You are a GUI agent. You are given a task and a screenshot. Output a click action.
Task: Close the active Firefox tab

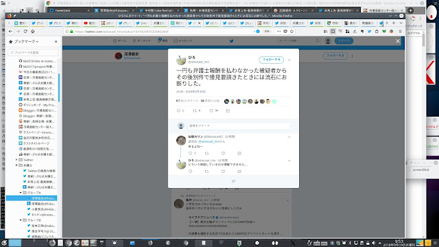pyautogui.click(x=200, y=23)
